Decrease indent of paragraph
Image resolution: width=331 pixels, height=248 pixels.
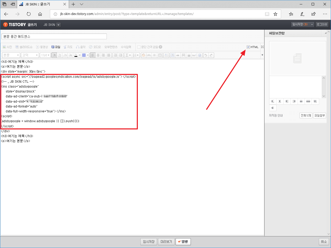121,55
